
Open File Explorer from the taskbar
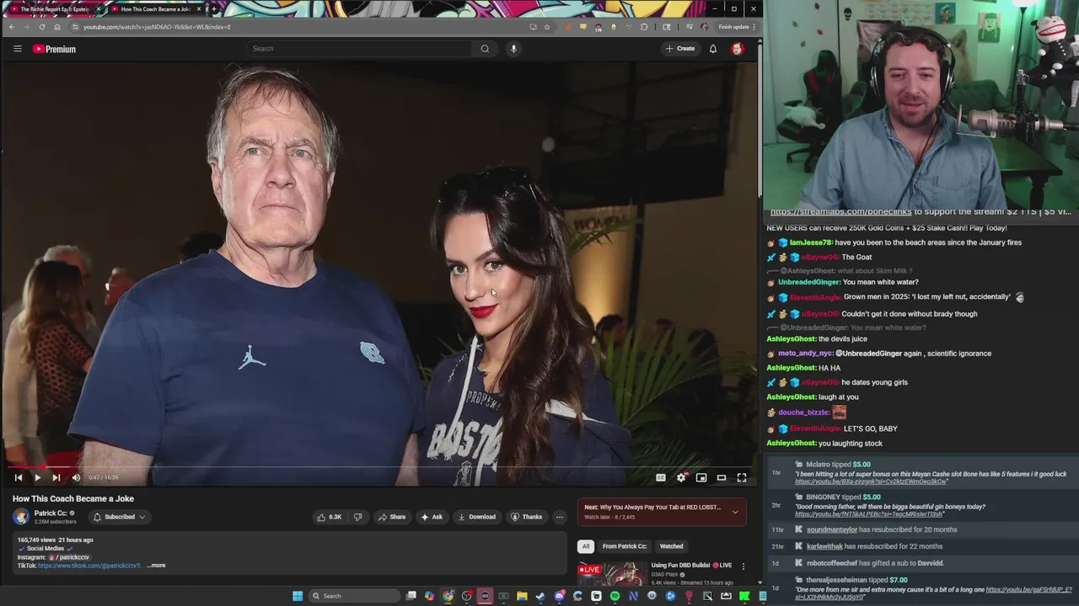522,596
